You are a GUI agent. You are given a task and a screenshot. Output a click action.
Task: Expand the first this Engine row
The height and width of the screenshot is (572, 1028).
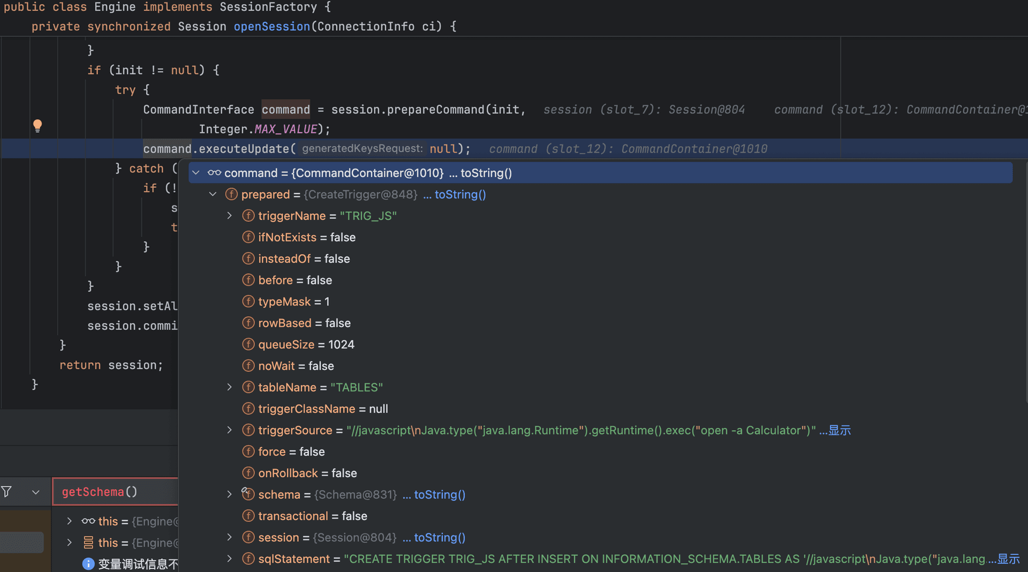[x=70, y=521]
